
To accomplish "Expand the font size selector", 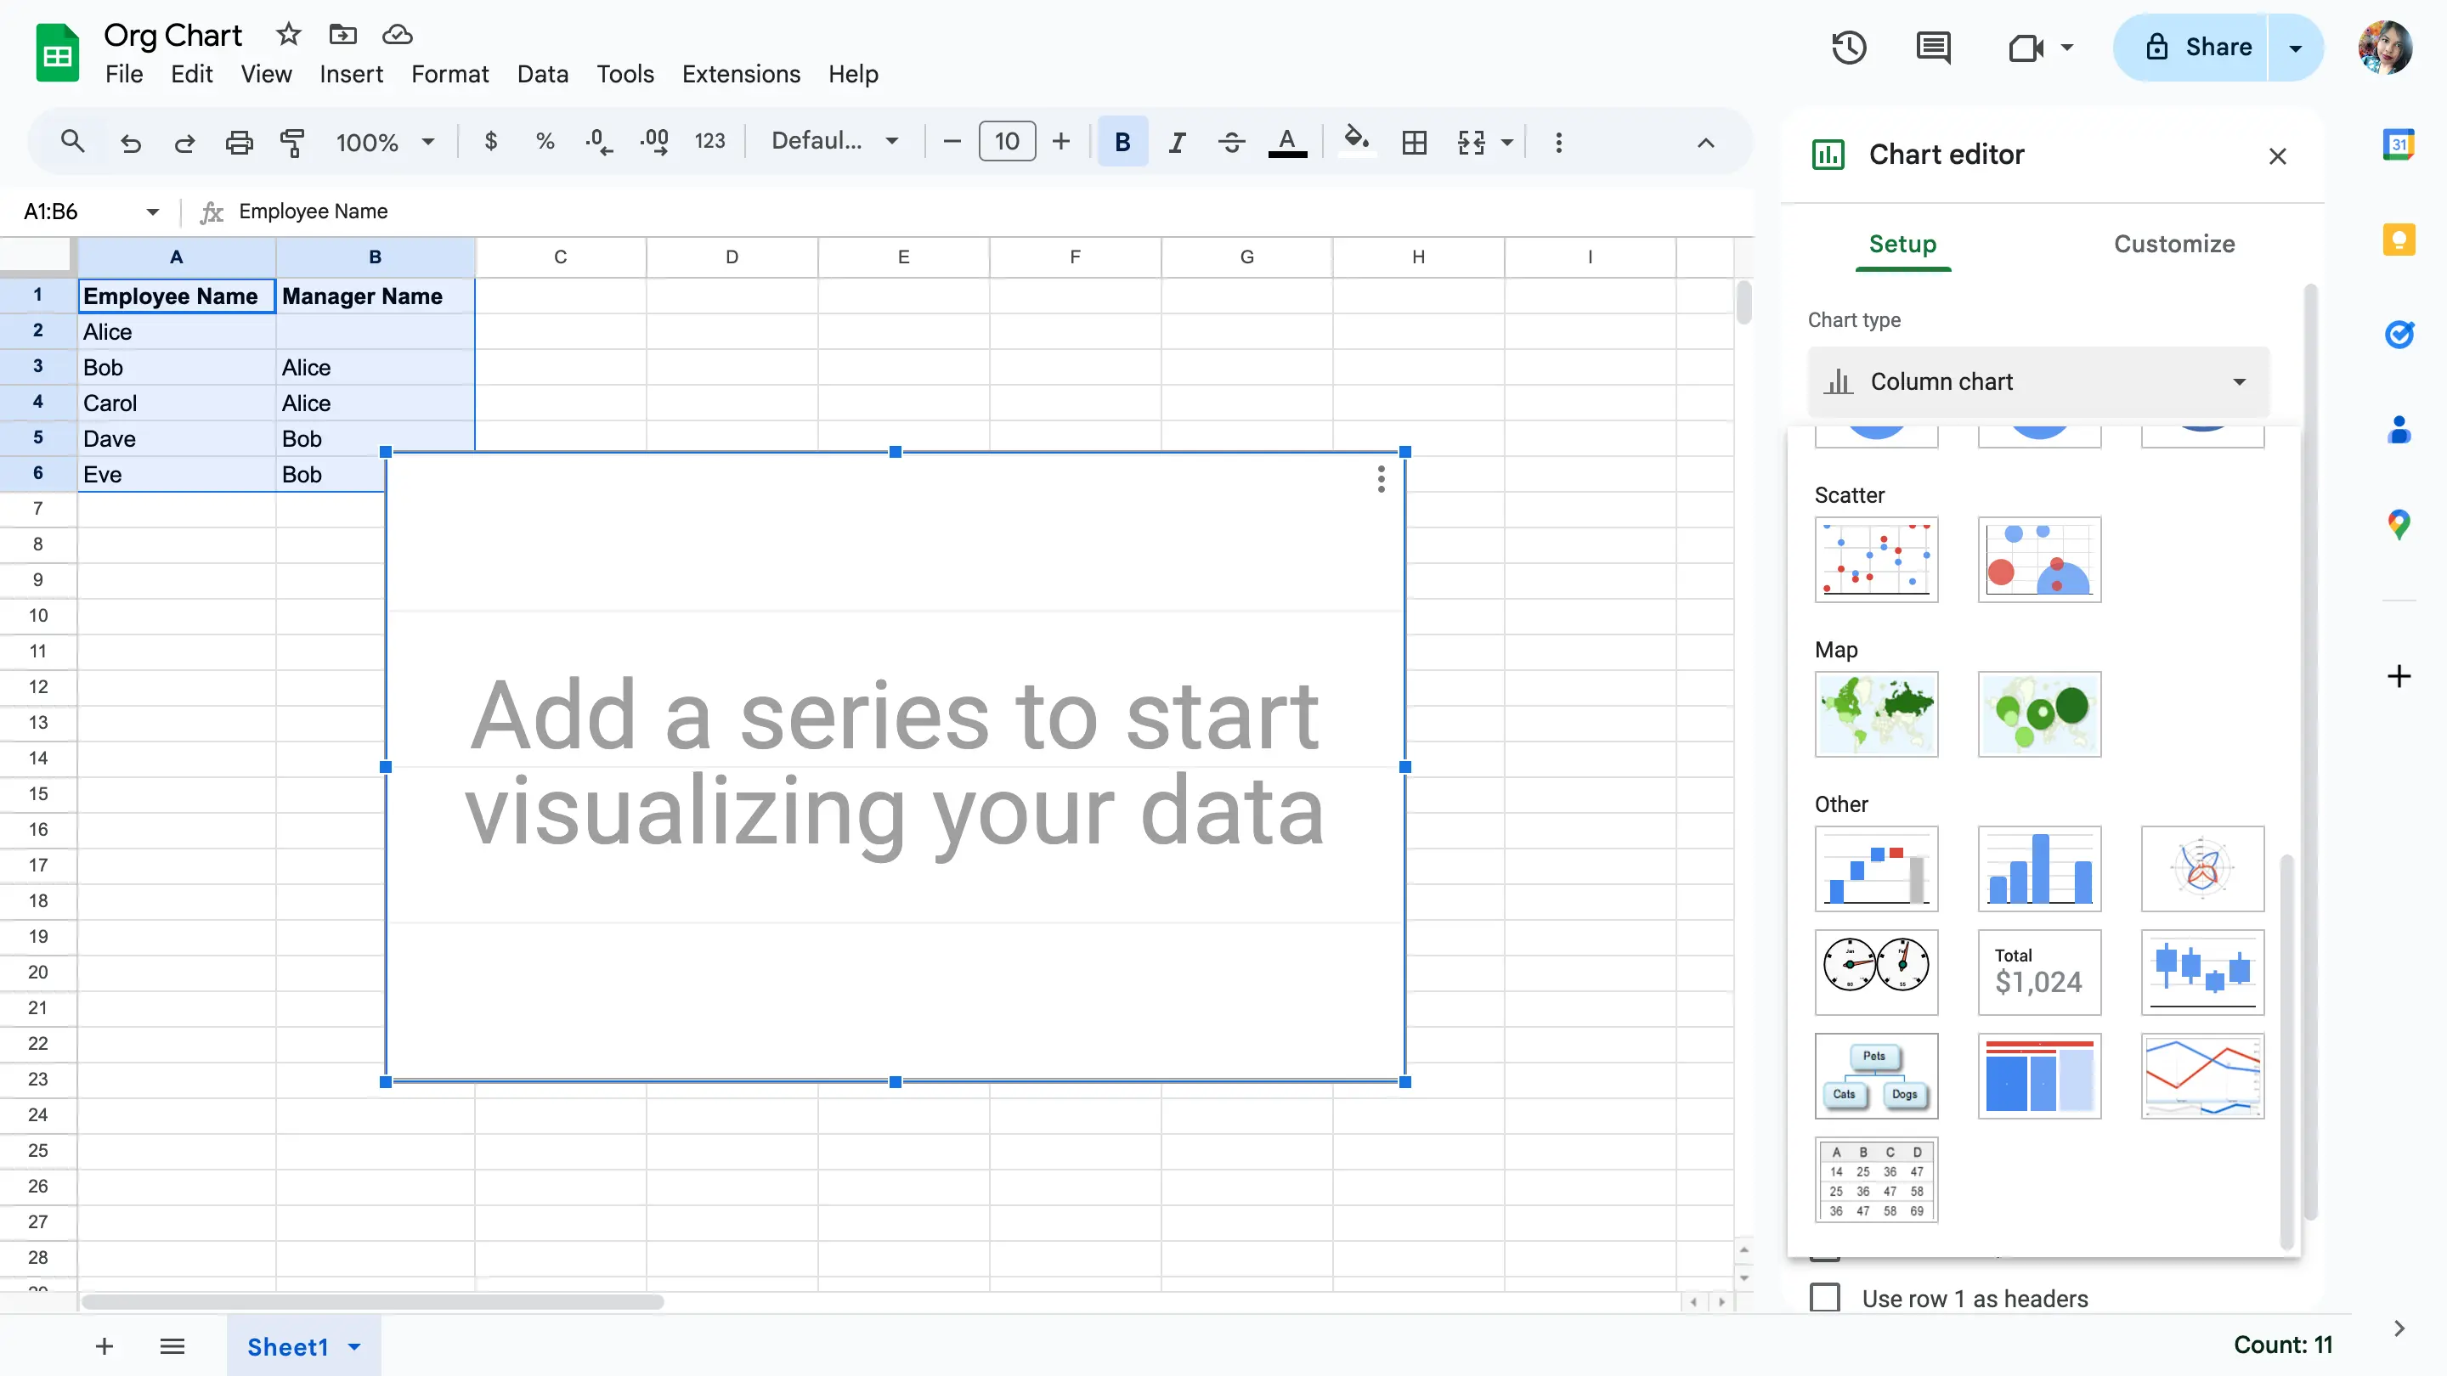I will point(1007,143).
